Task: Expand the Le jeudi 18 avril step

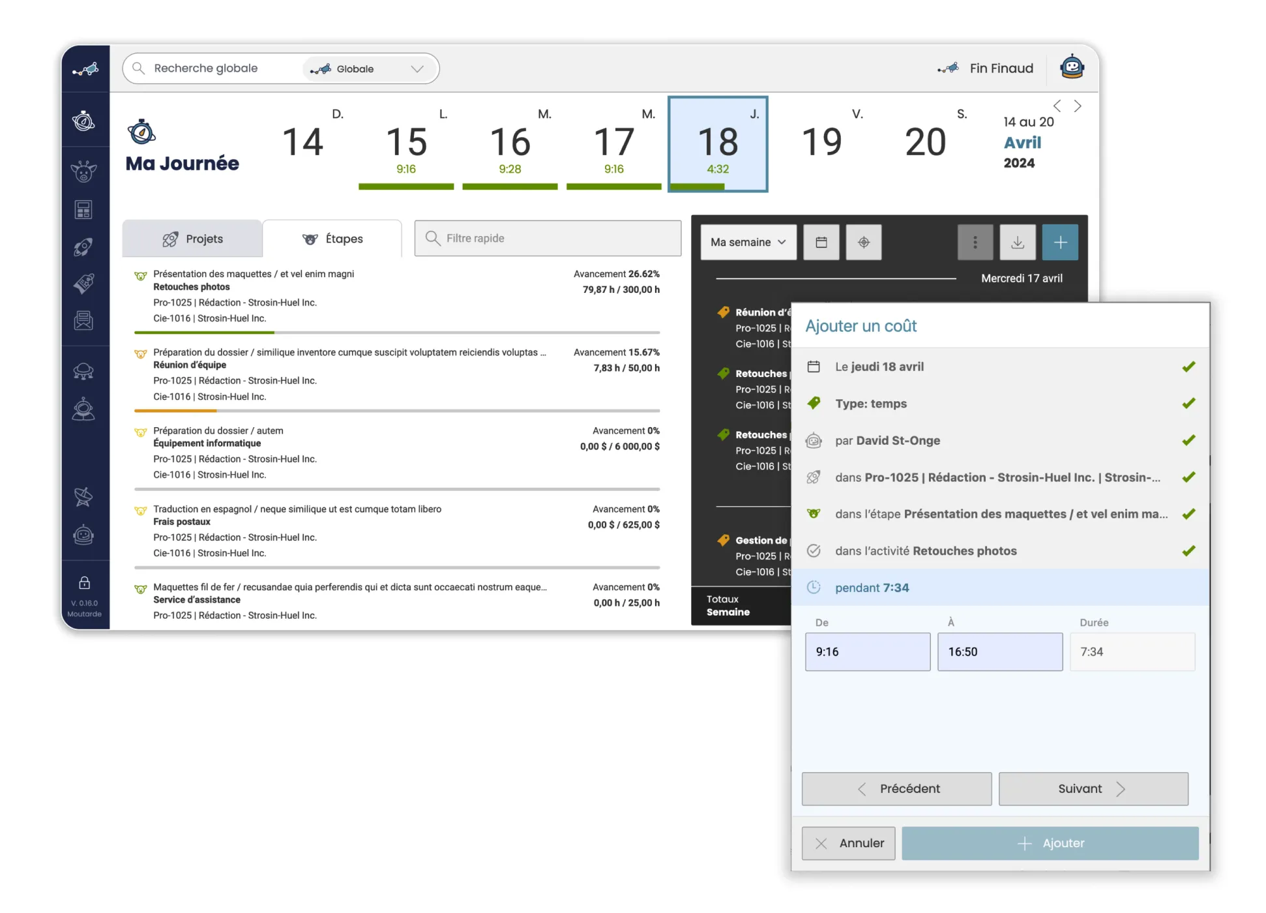Action: 1001,367
